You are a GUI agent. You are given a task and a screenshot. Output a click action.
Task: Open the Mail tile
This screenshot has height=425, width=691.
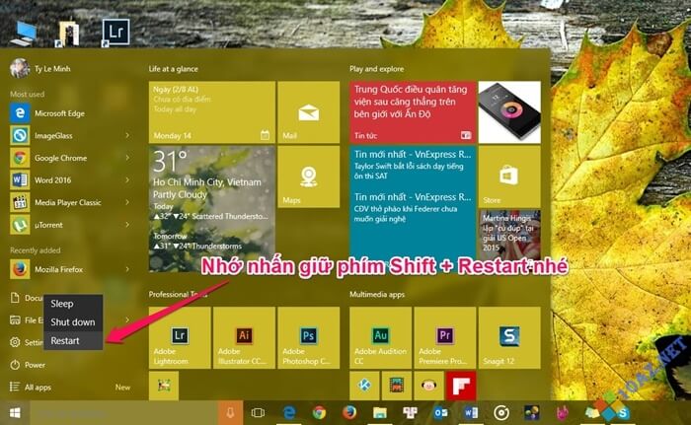pyautogui.click(x=308, y=112)
